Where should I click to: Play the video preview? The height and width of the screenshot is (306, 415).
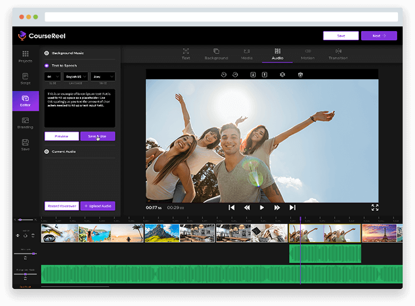click(262, 207)
